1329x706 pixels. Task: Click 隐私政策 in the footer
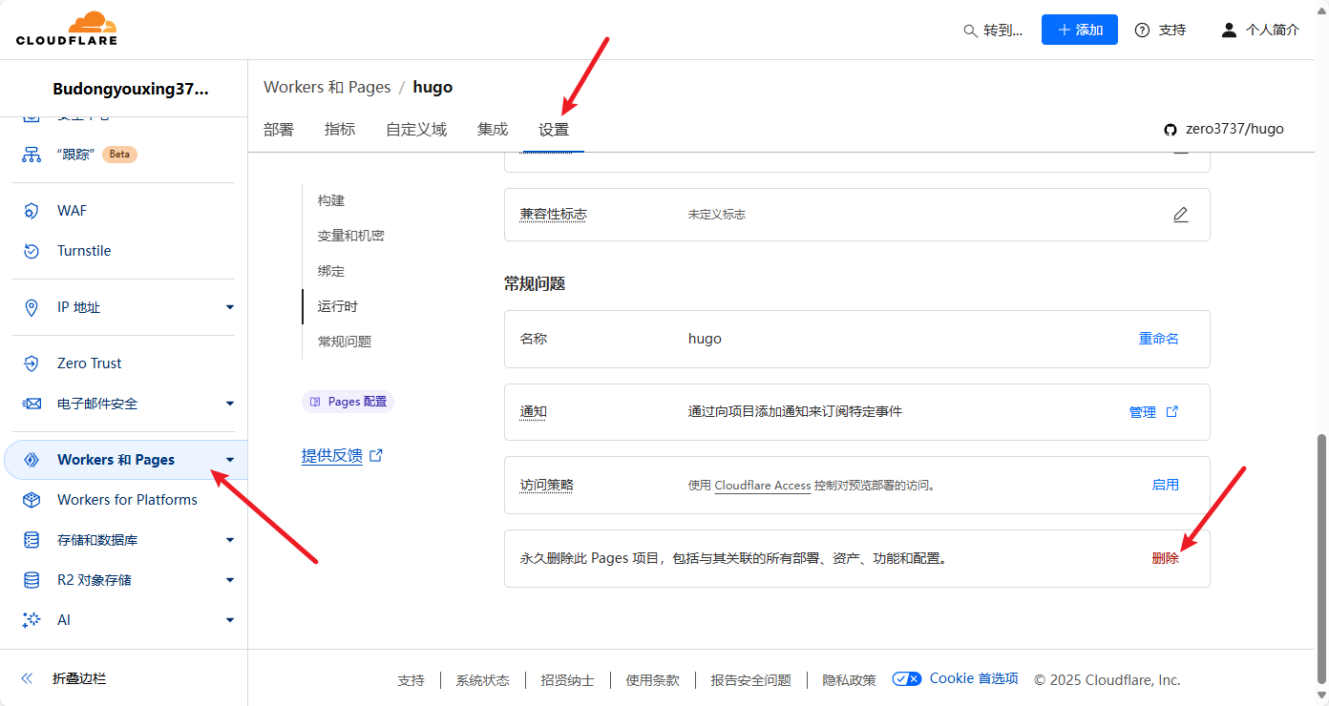(x=850, y=680)
